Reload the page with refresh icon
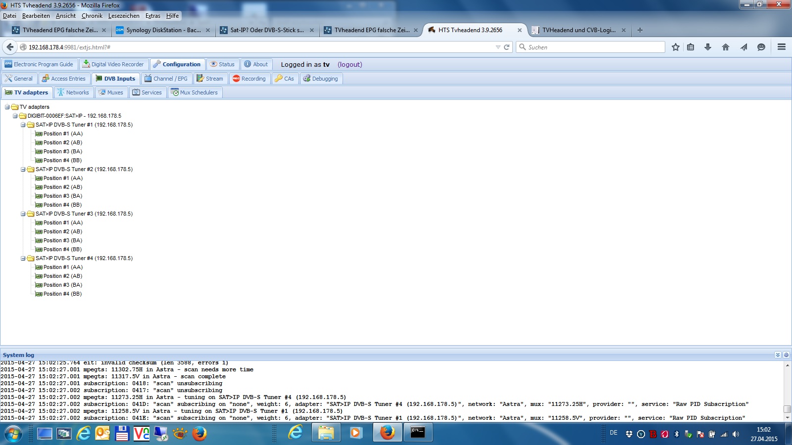 tap(506, 47)
